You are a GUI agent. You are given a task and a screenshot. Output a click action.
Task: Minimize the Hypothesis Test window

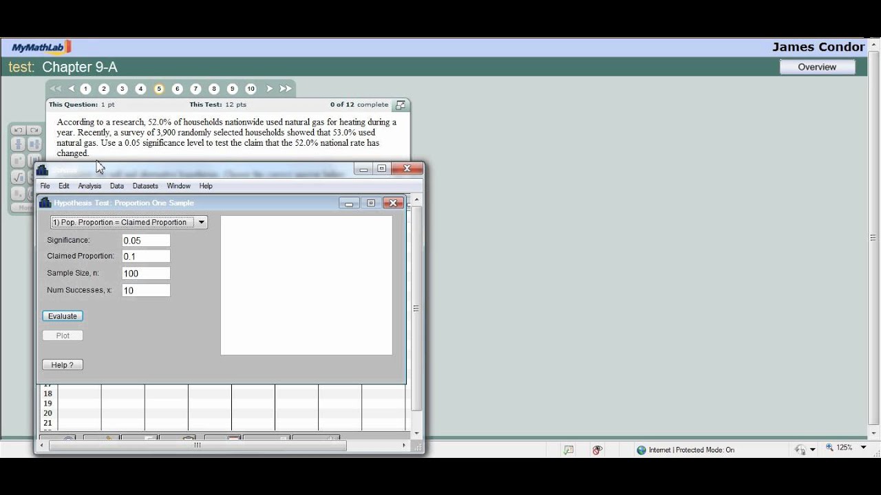(349, 203)
